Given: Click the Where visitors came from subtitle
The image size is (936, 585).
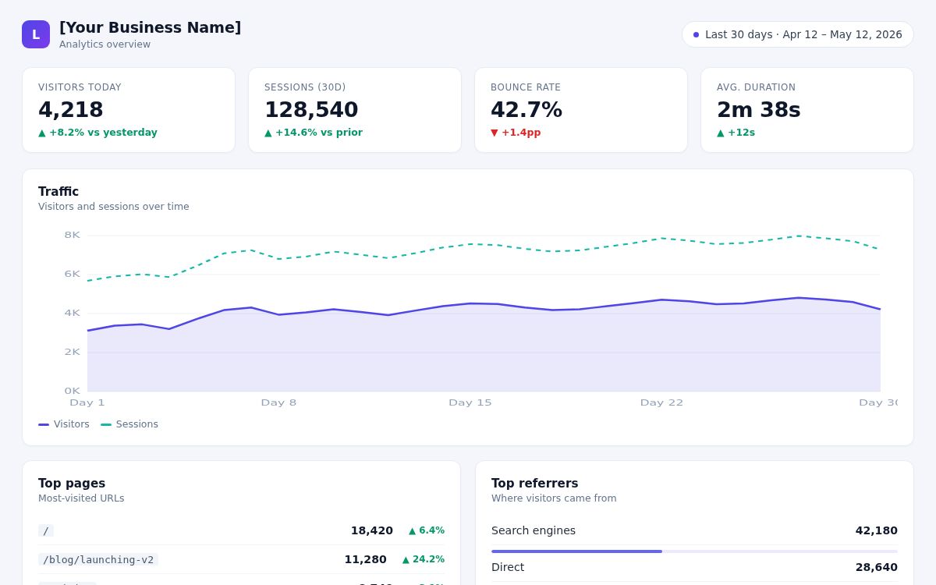Looking at the screenshot, I should [554, 498].
